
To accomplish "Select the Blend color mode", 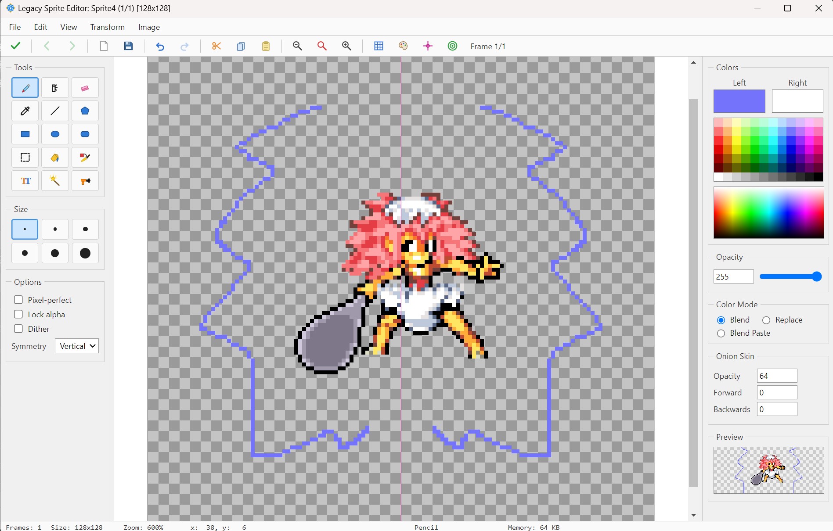I will pyautogui.click(x=721, y=320).
